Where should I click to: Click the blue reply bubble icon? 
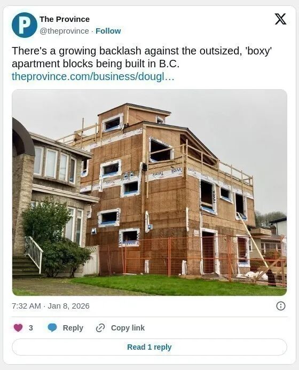(52, 327)
